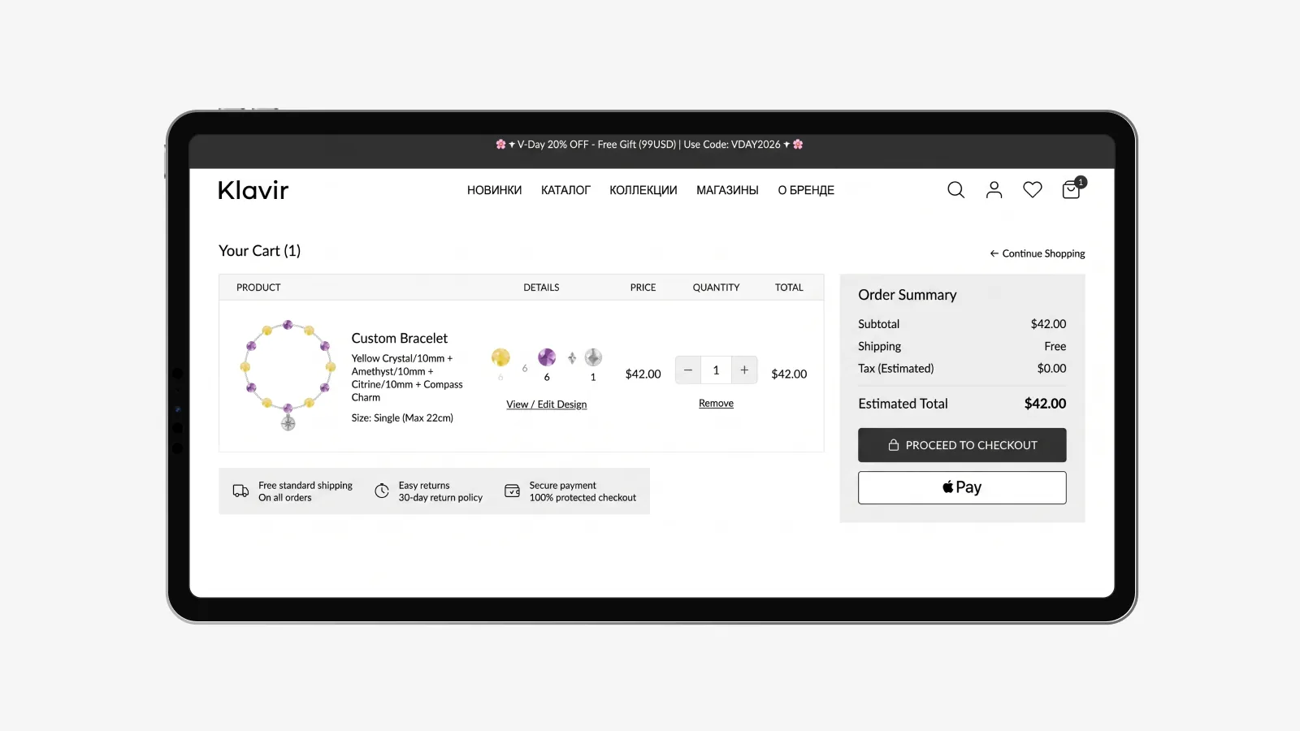
Task: Click the 'Tax (Estimated)' label
Action: coord(895,369)
